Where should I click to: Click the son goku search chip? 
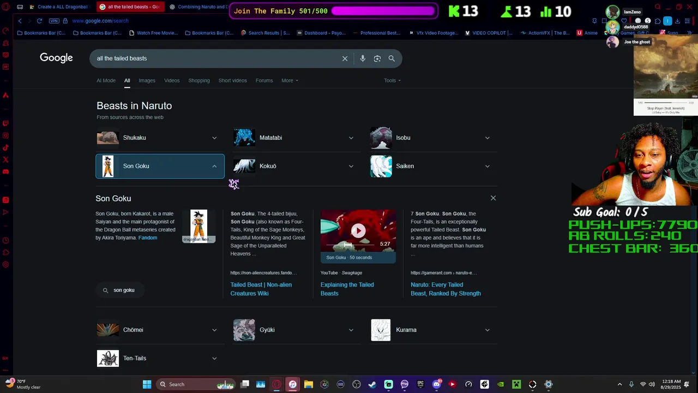click(x=120, y=290)
